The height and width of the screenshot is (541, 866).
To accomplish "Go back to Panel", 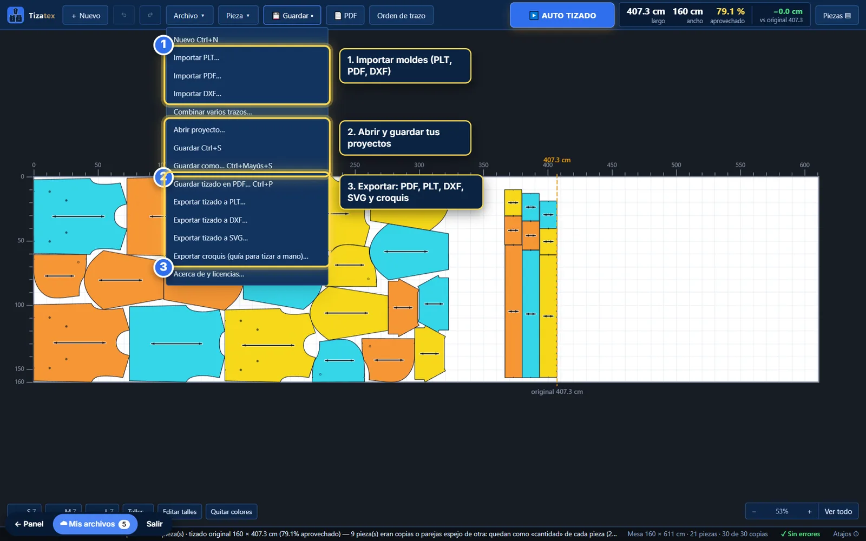I will click(x=29, y=524).
